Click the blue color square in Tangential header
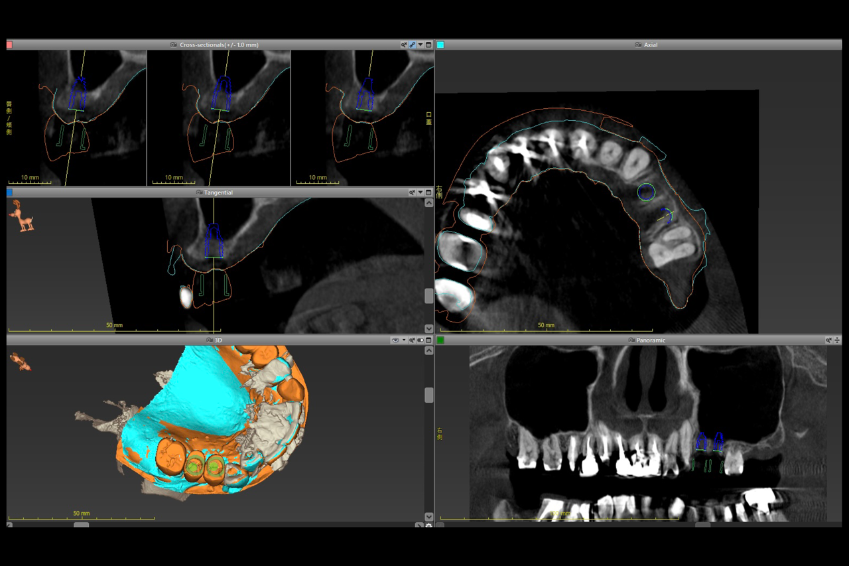The image size is (849, 566). 9,192
